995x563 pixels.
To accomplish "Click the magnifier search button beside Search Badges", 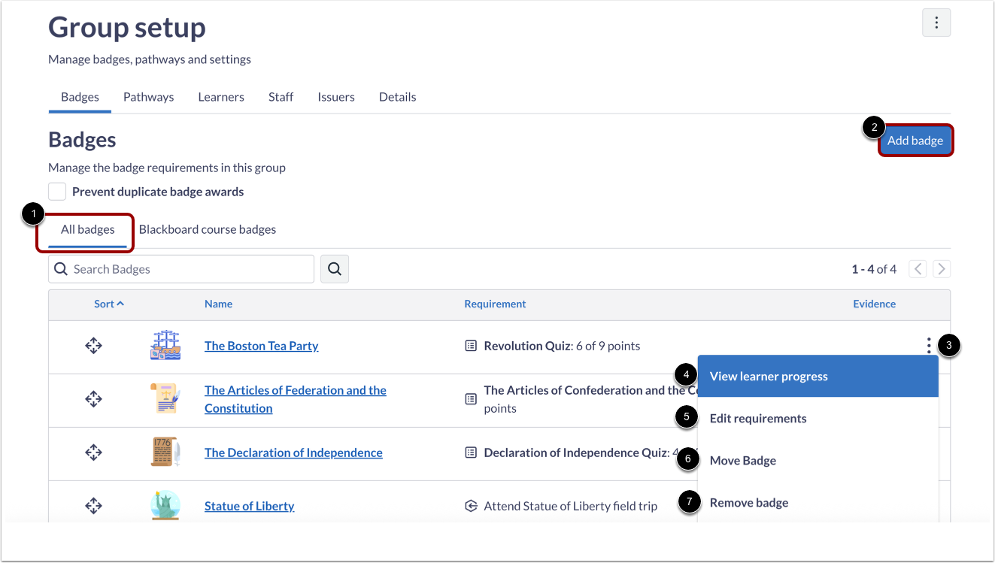I will click(335, 268).
